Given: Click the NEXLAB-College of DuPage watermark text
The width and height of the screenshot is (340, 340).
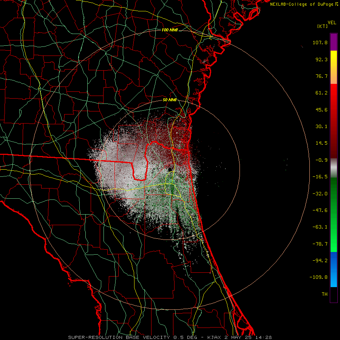Looking at the screenshot, I should (x=304, y=4).
